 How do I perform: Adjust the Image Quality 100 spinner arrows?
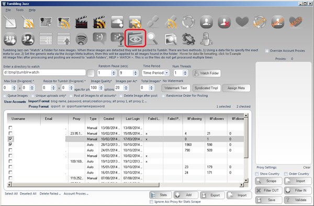tap(102, 88)
